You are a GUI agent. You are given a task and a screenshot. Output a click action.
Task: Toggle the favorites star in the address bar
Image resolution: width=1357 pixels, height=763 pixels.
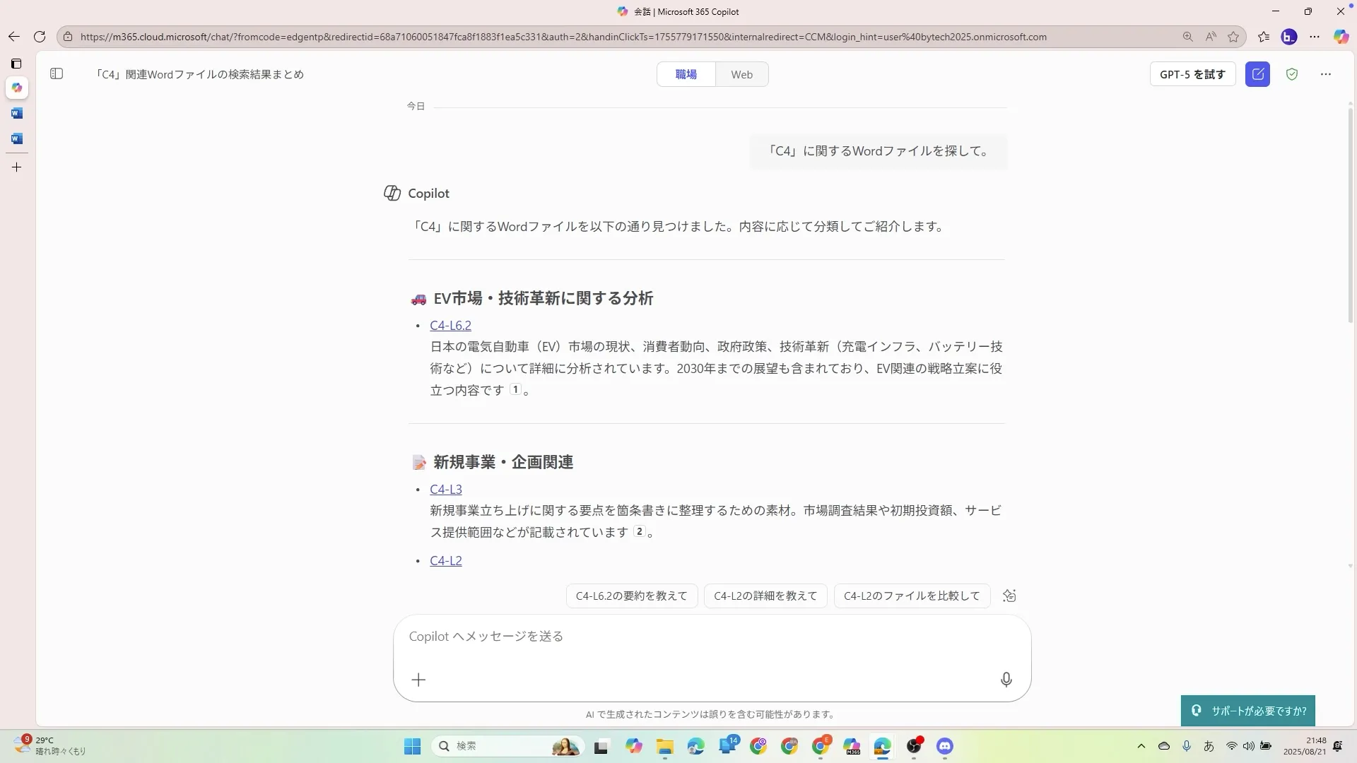pyautogui.click(x=1233, y=37)
